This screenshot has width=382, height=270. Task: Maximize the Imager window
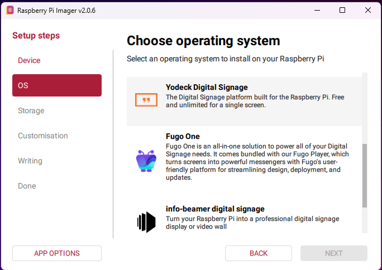[342, 10]
